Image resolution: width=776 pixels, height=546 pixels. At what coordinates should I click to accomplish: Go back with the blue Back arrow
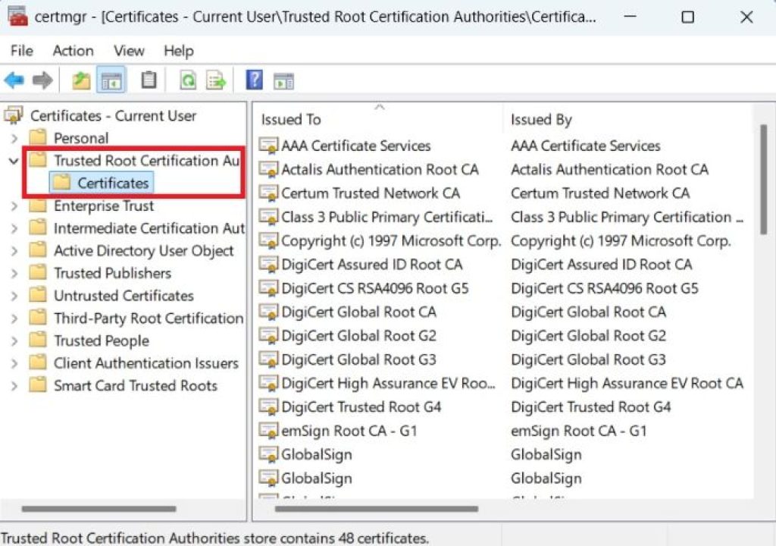click(x=14, y=80)
